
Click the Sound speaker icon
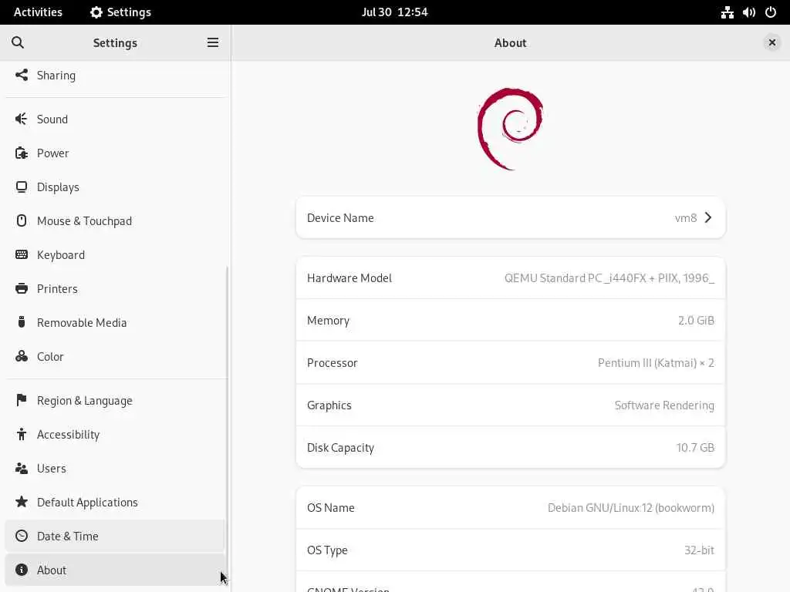21,119
